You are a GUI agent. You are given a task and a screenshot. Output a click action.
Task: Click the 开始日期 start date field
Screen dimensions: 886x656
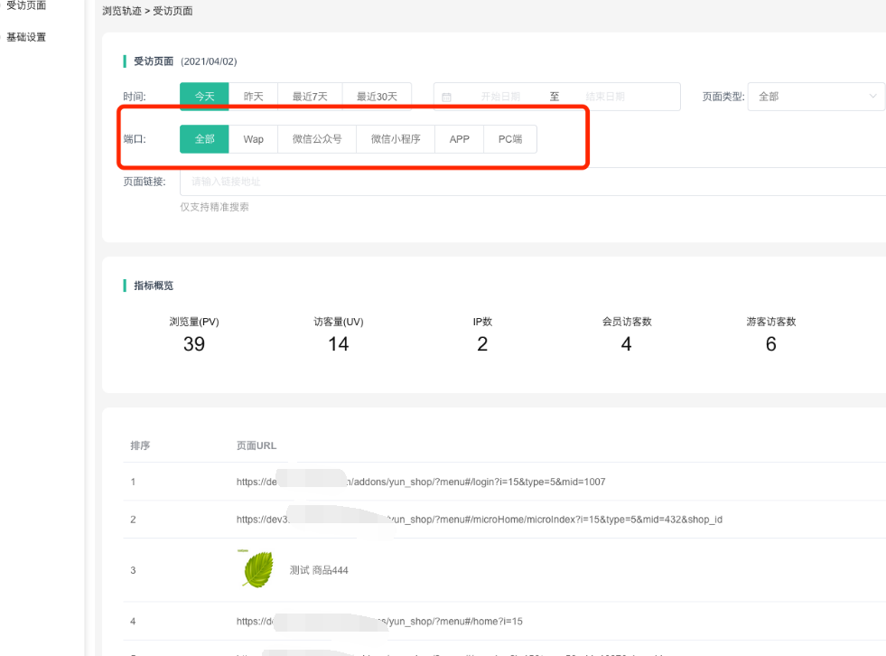pos(501,97)
